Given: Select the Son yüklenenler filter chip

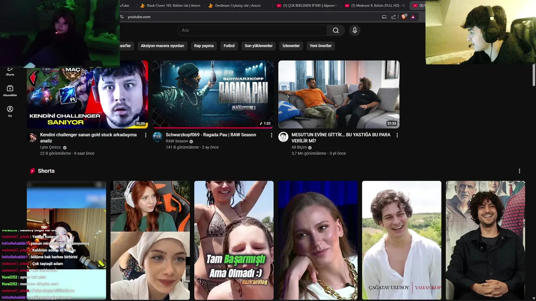Looking at the screenshot, I should pos(259,46).
